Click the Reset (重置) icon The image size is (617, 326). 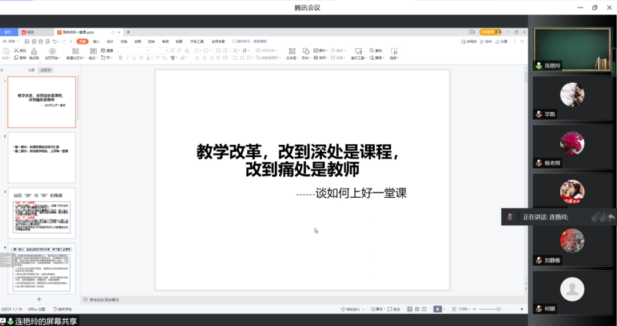[103, 50]
